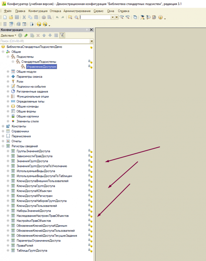Click the Copy toolbar icon
206x261 pixels.
30,17
